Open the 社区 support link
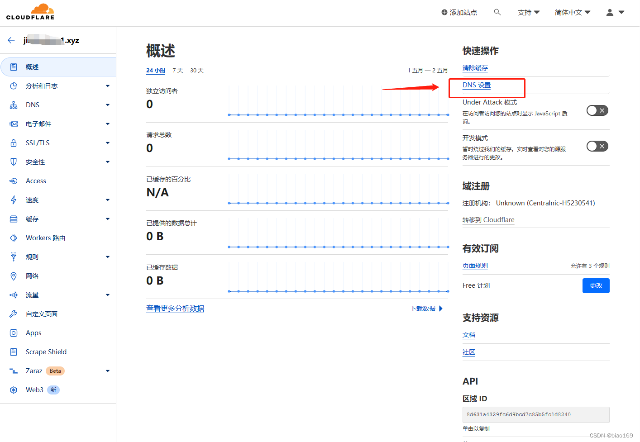 click(468, 352)
